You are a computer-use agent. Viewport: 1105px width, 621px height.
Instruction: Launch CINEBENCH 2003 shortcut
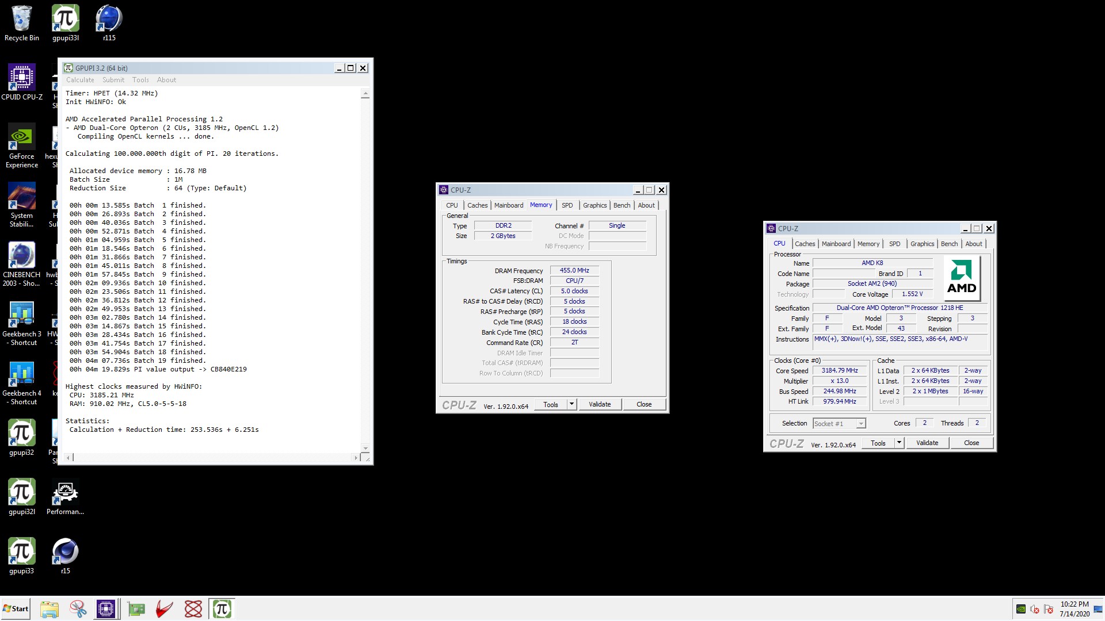coord(22,264)
